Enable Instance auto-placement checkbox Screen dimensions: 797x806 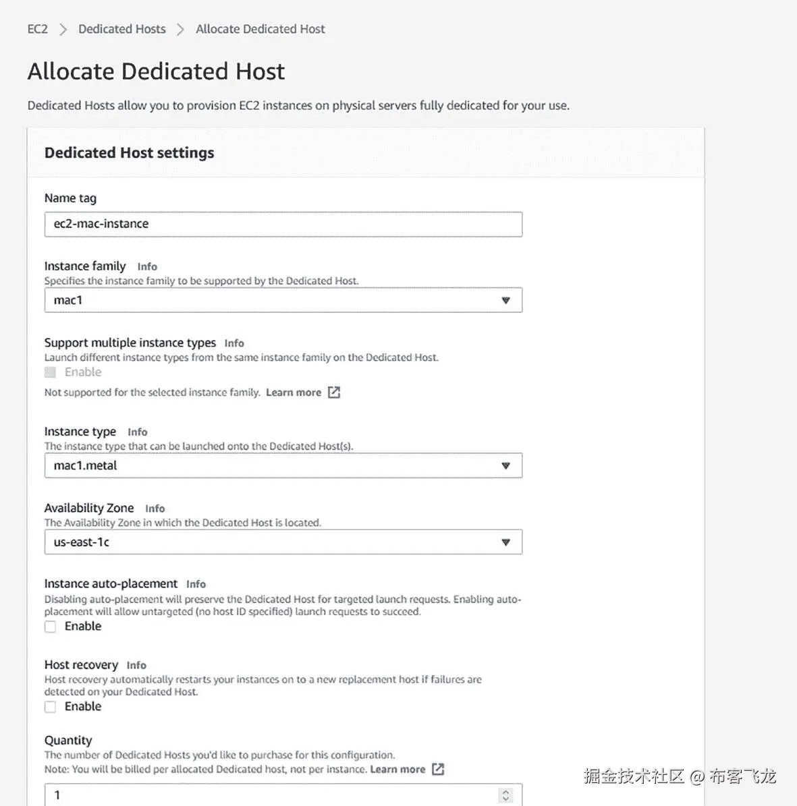pyautogui.click(x=51, y=627)
